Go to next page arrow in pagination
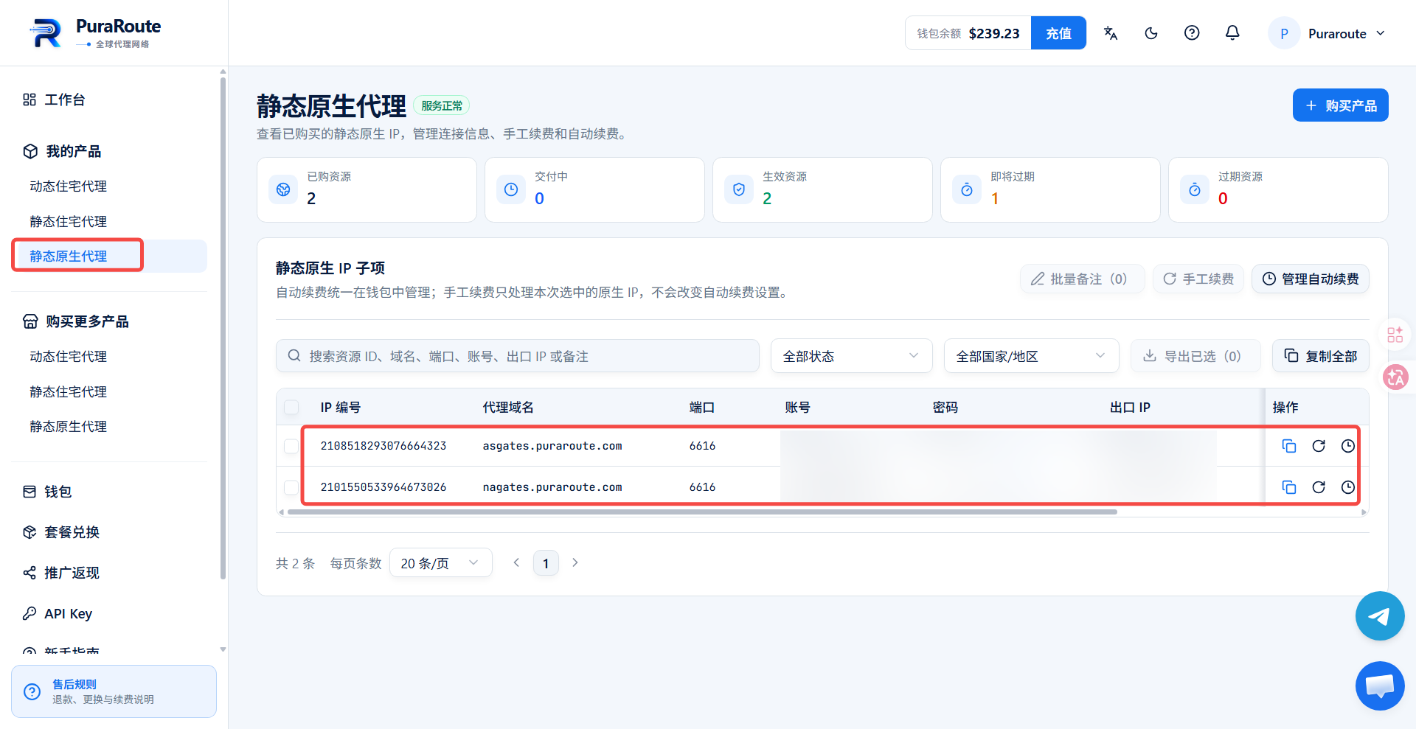This screenshot has height=729, width=1416. pos(575,563)
